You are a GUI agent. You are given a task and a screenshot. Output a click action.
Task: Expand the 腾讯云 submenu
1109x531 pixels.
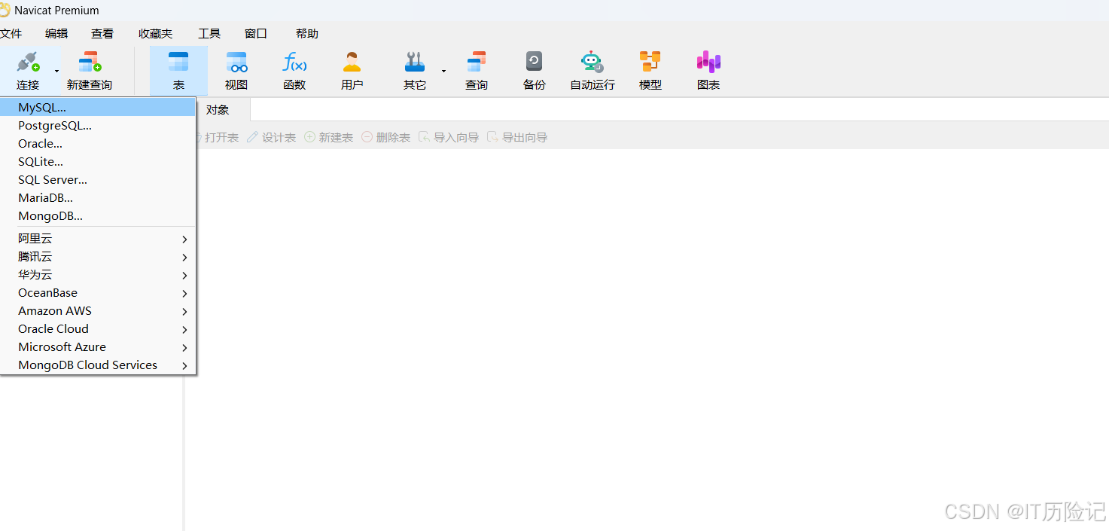pos(98,257)
